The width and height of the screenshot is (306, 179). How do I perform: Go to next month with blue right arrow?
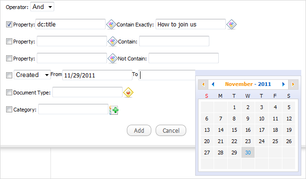pos(283,84)
